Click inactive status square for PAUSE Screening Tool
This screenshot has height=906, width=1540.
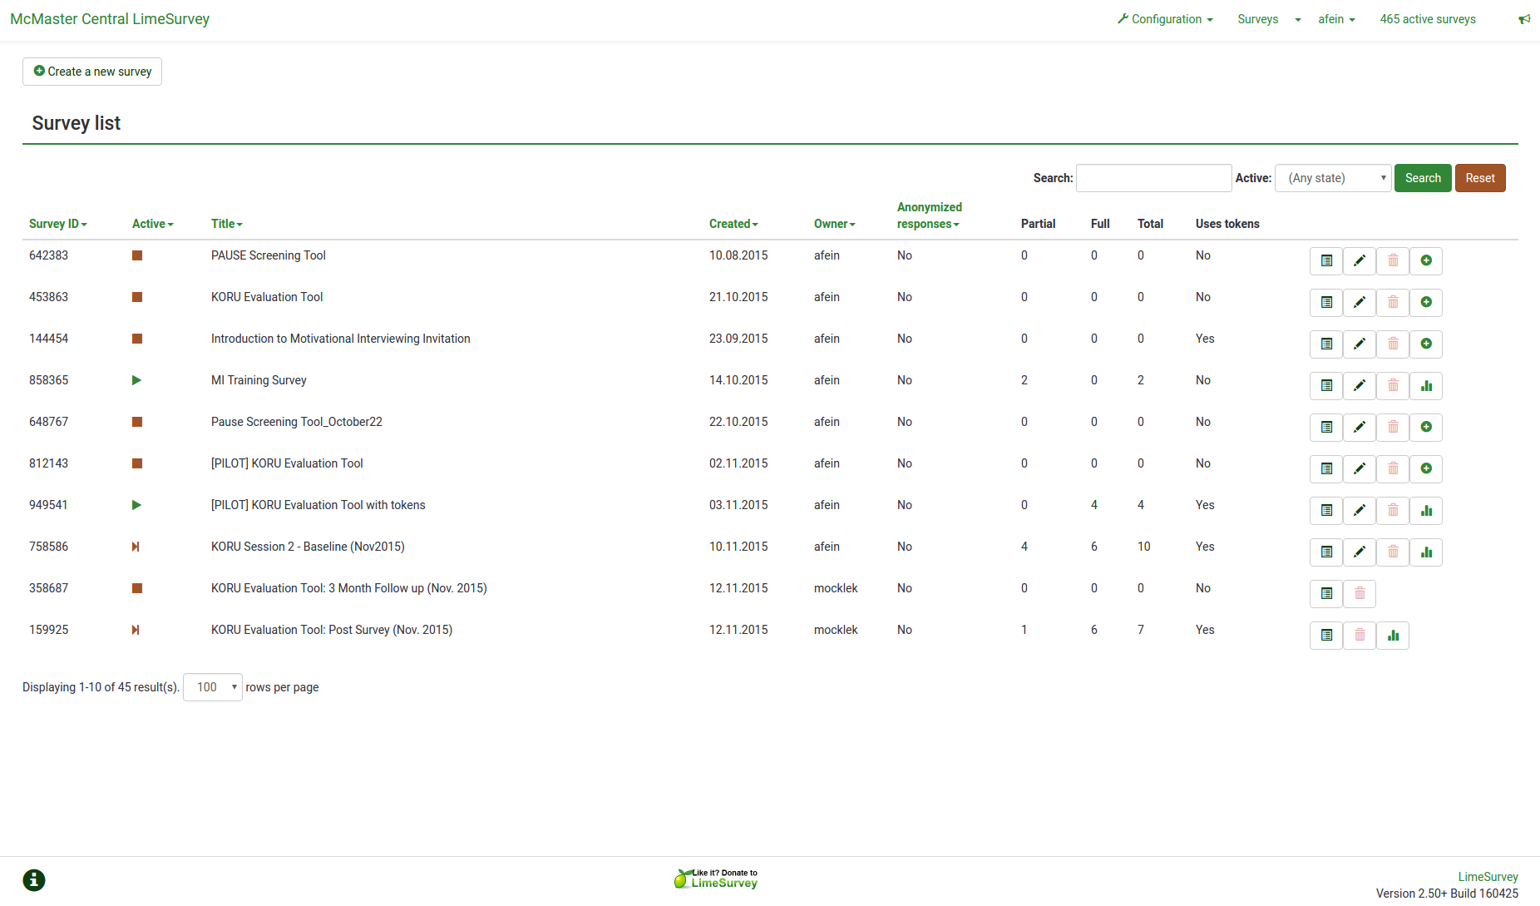pos(137,255)
